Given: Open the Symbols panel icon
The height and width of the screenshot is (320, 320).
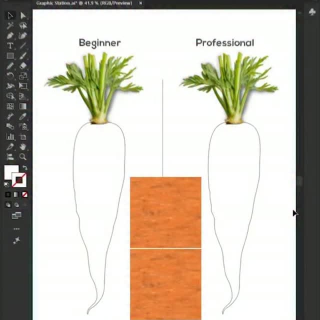Looking at the screenshot, I should [312, 12].
